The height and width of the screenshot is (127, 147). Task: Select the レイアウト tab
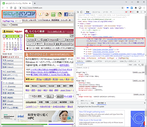click(x=98, y=61)
